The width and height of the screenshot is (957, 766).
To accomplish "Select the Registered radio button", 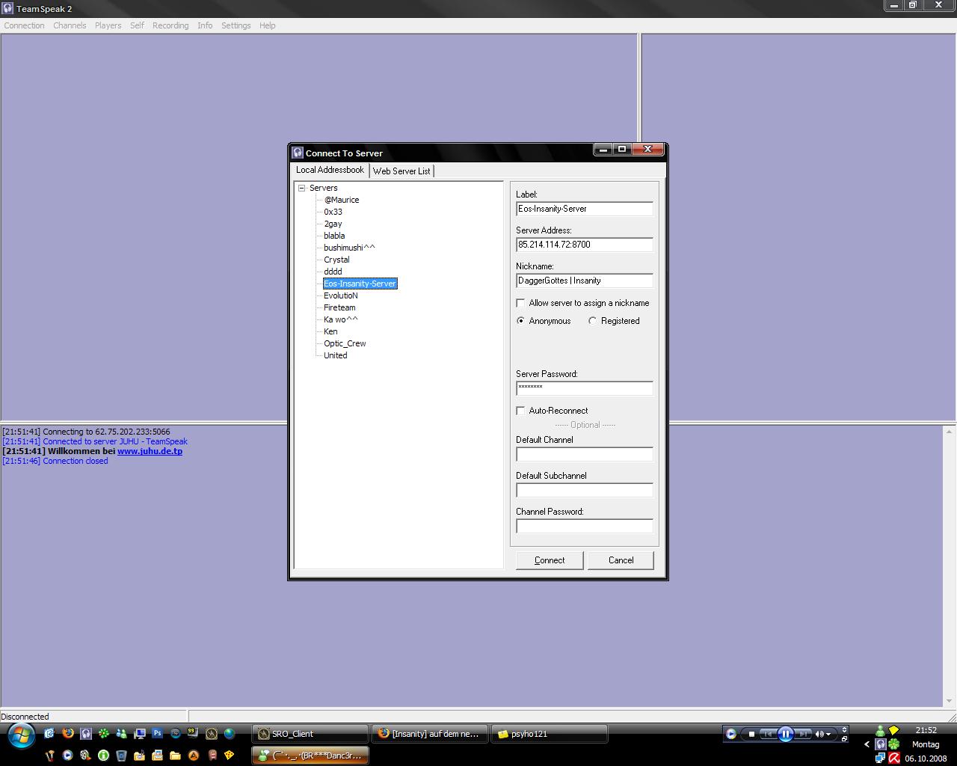I will pyautogui.click(x=593, y=321).
